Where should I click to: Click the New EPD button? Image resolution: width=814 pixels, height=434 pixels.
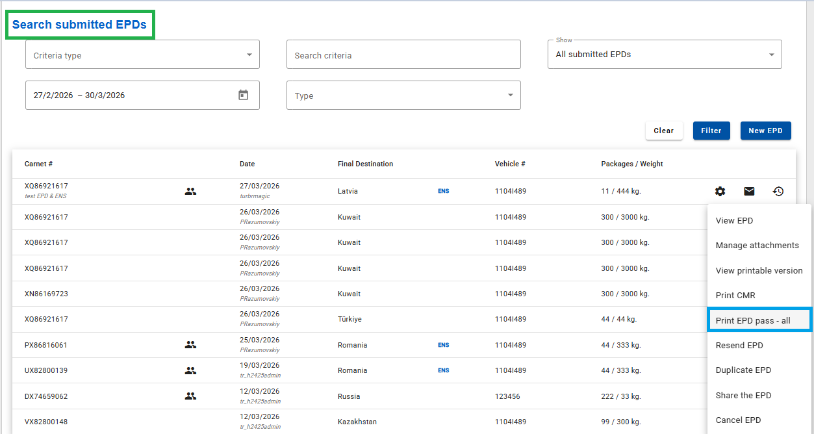coord(765,131)
